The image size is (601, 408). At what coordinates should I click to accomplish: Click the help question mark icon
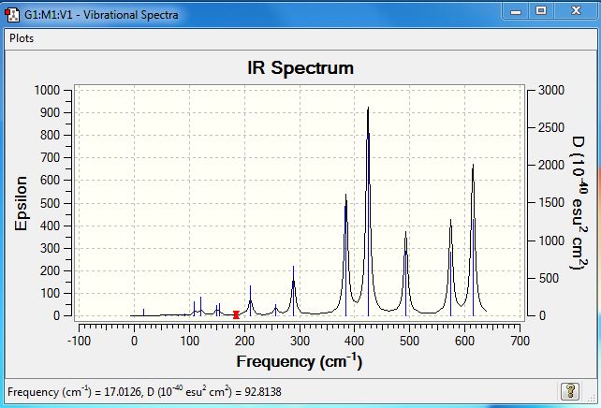click(570, 391)
